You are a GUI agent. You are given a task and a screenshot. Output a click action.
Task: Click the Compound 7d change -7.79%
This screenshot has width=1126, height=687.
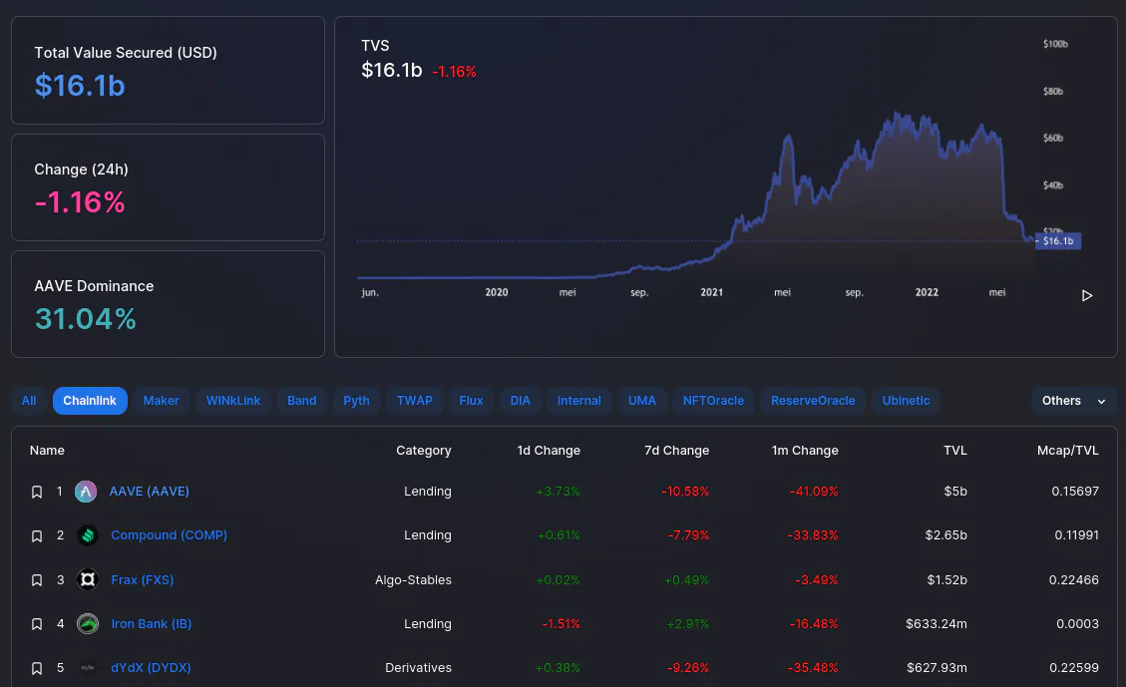tap(689, 535)
